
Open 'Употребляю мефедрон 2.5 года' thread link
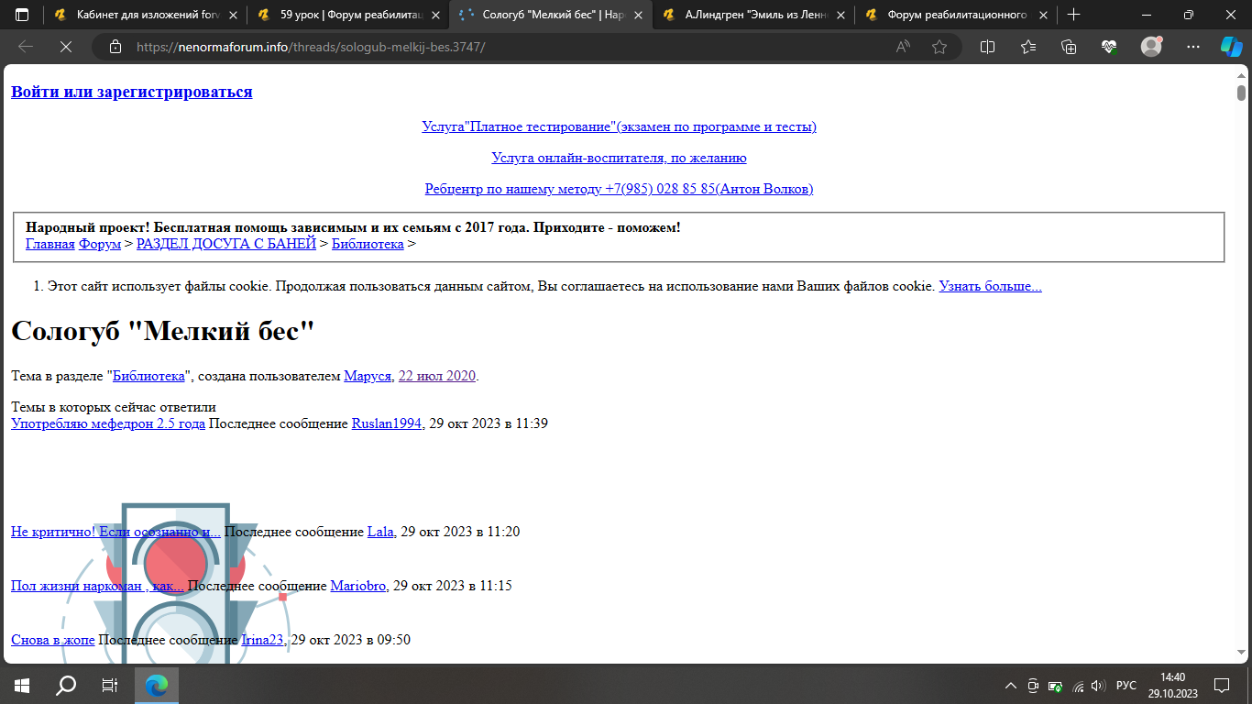(x=108, y=423)
